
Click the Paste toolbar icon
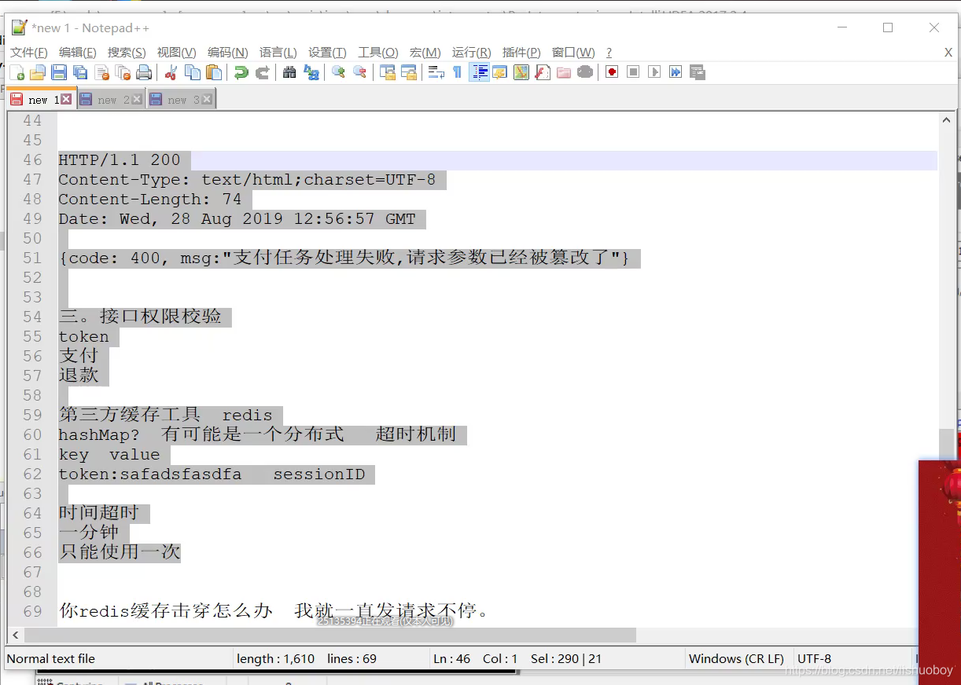point(213,72)
